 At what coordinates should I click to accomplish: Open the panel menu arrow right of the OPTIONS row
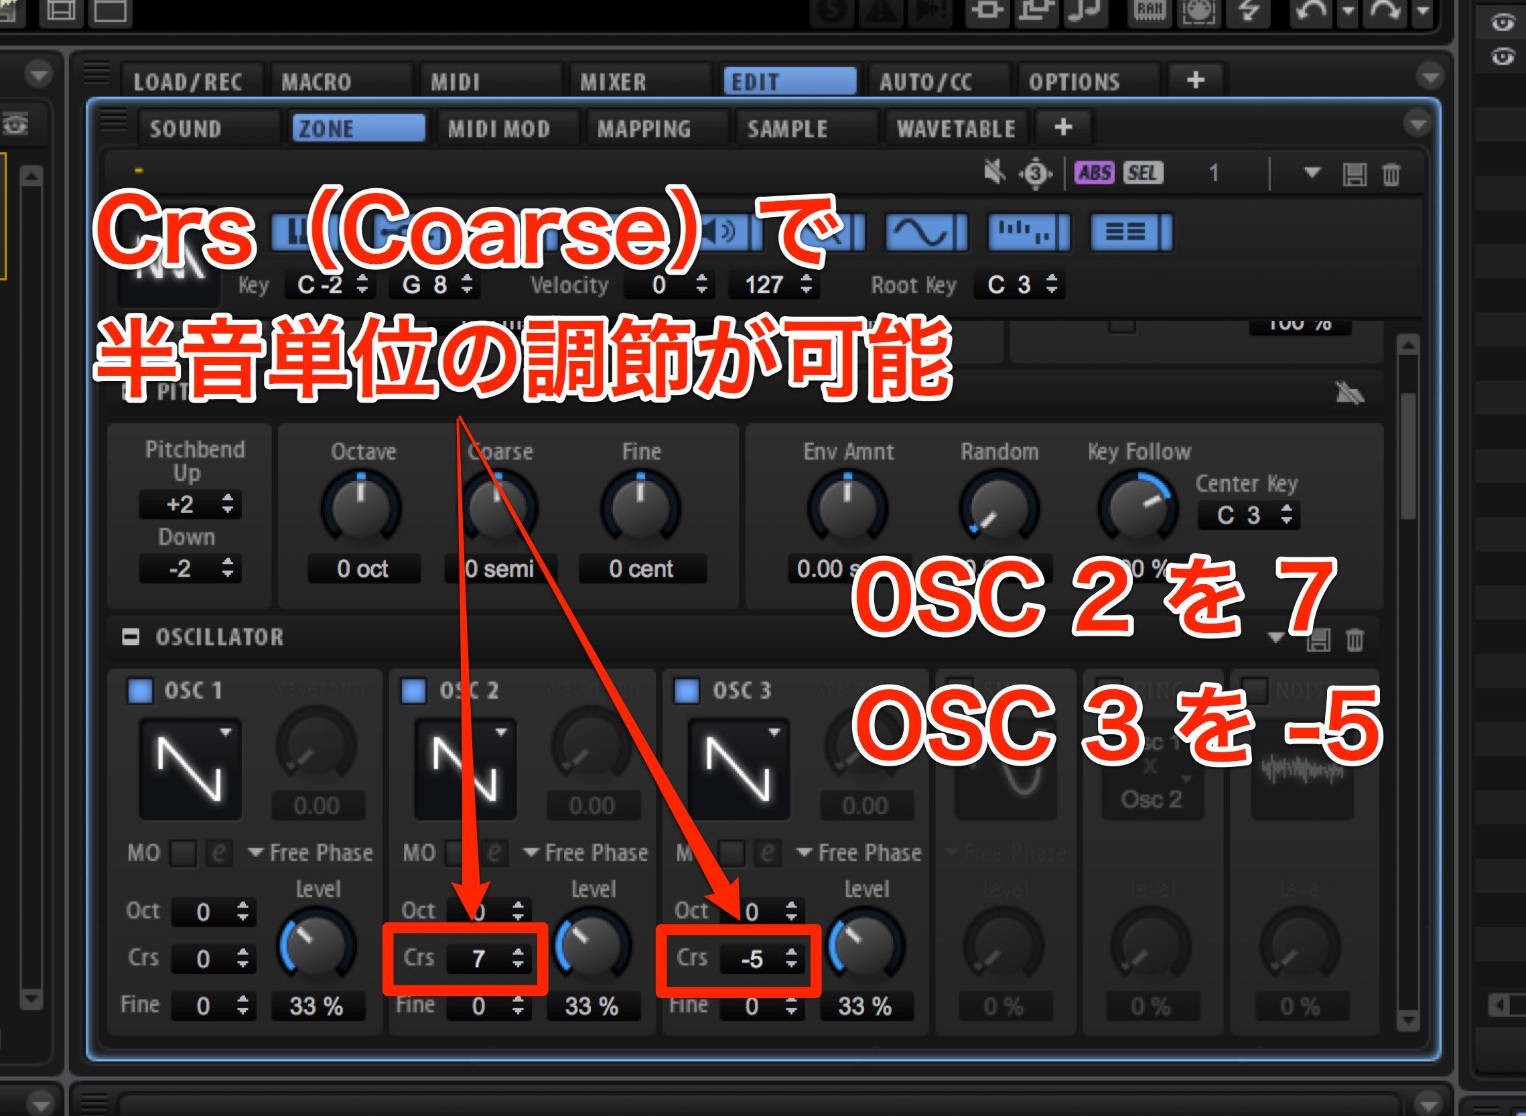1430,76
